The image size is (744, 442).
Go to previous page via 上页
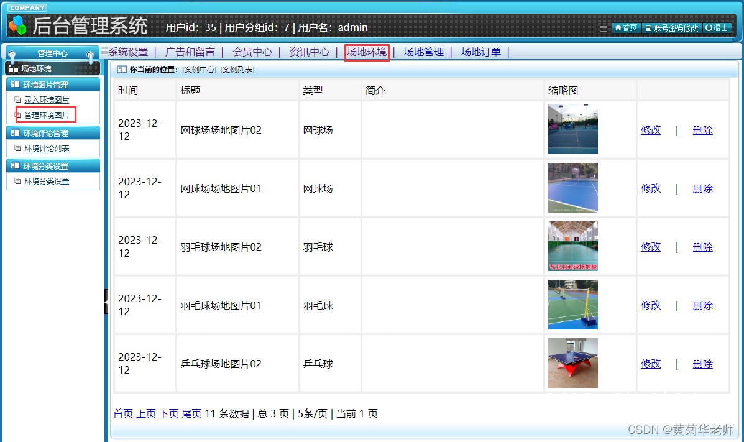point(145,413)
